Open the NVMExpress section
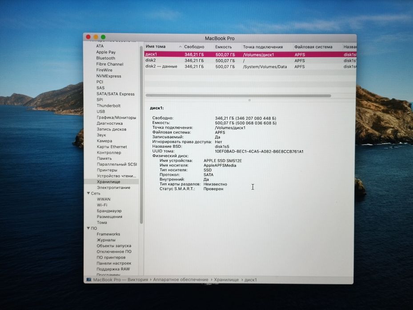Screen dimensions: 413x310 pos(108,76)
